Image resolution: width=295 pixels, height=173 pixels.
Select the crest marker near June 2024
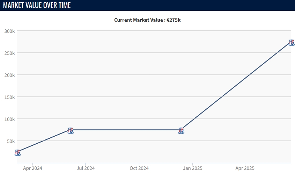click(x=71, y=131)
